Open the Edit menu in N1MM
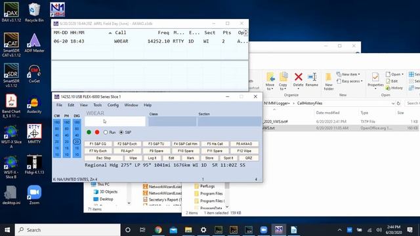420x236 pixels. [x=71, y=105]
